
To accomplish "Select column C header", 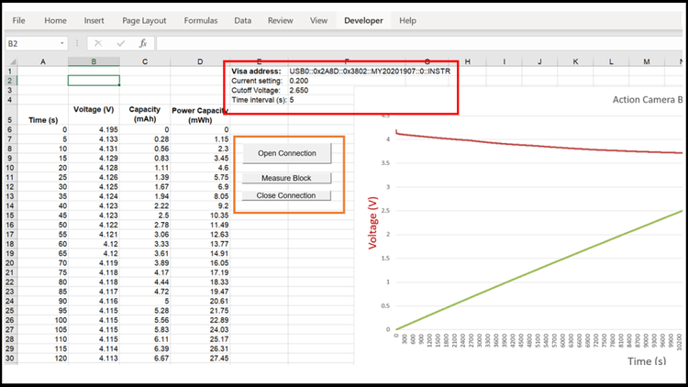I will pyautogui.click(x=145, y=61).
